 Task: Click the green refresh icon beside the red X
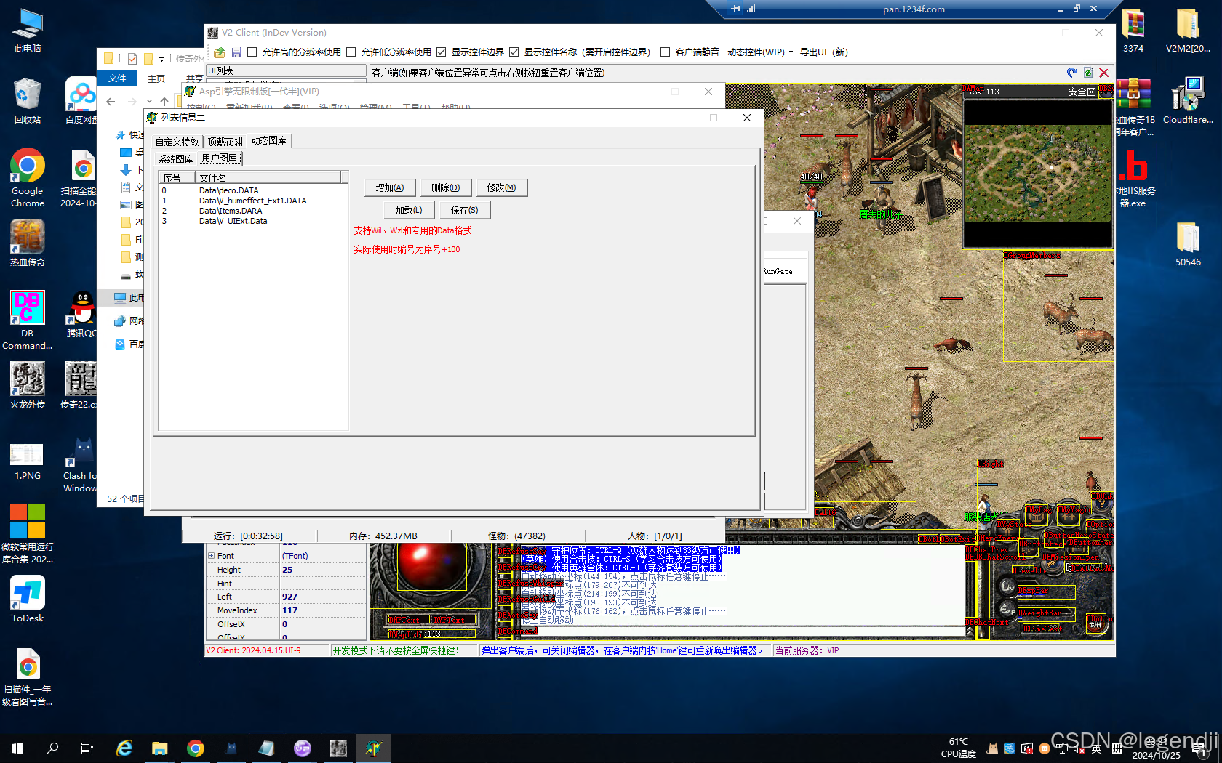coord(1089,73)
